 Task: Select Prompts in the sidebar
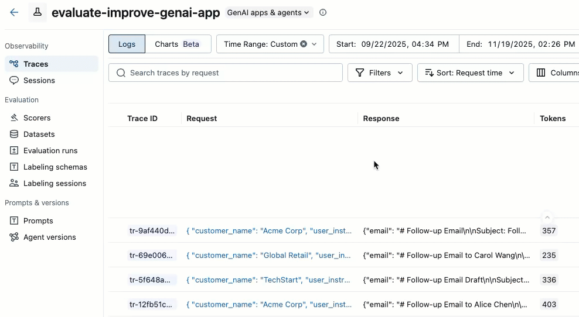point(38,220)
